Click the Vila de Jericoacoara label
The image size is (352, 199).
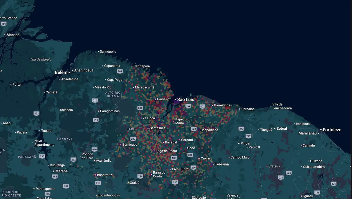(282, 106)
